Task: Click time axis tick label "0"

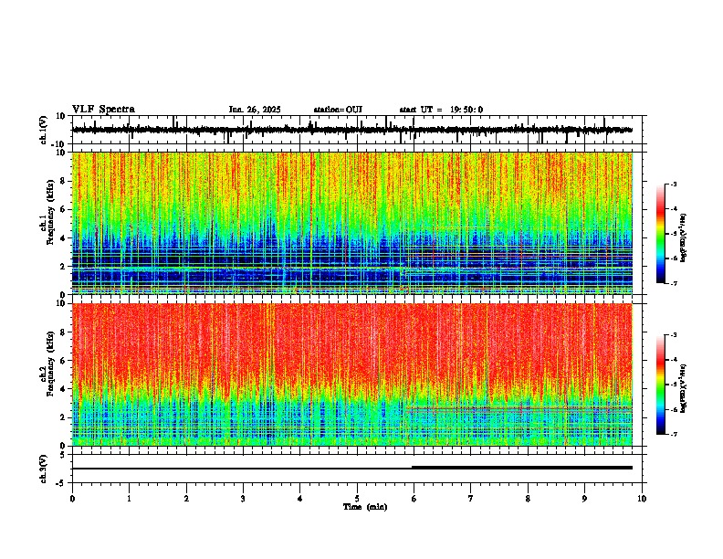Action: coord(72,499)
